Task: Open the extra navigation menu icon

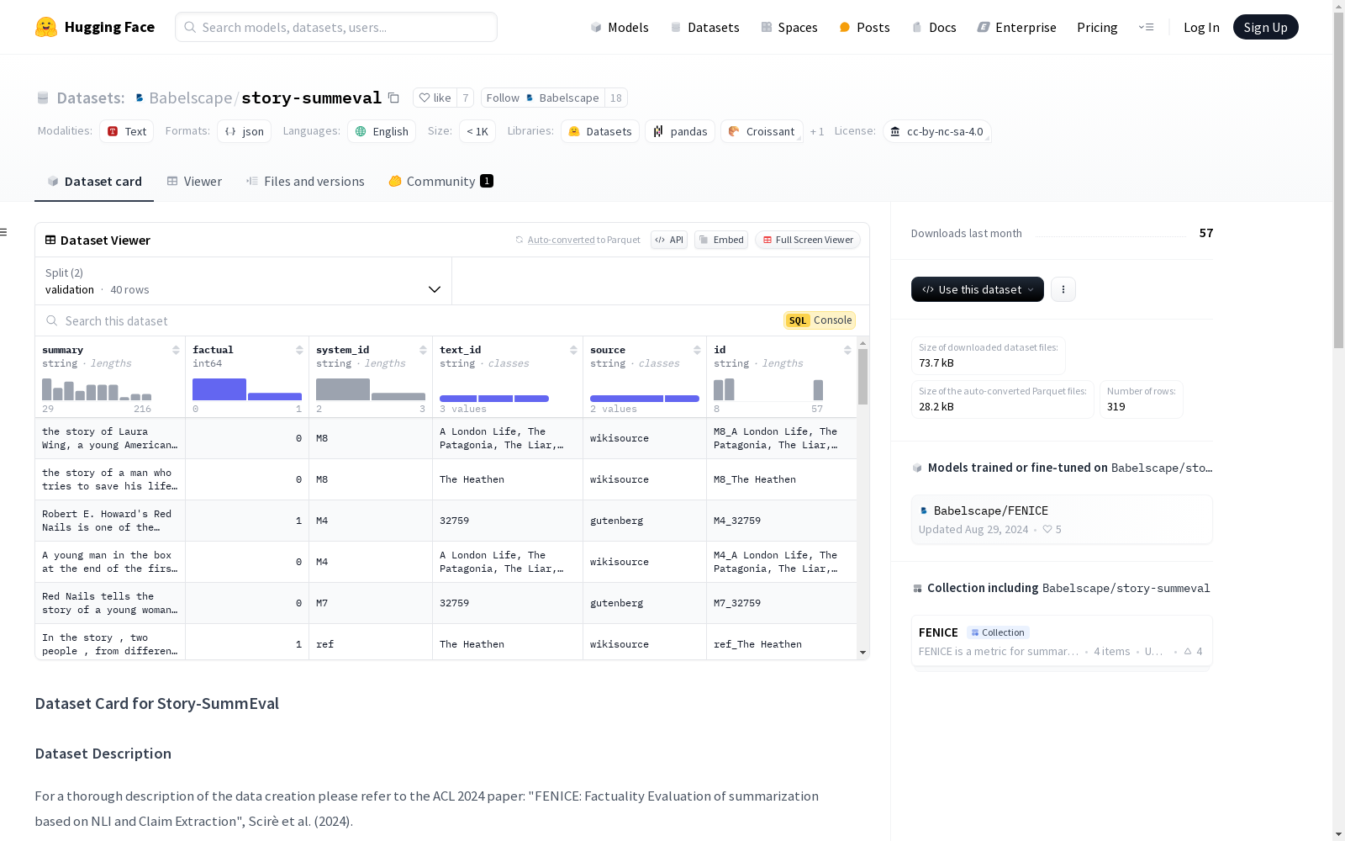Action: [1146, 27]
